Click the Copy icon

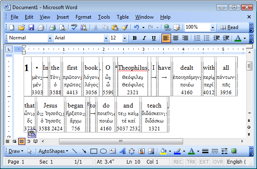click(105, 27)
